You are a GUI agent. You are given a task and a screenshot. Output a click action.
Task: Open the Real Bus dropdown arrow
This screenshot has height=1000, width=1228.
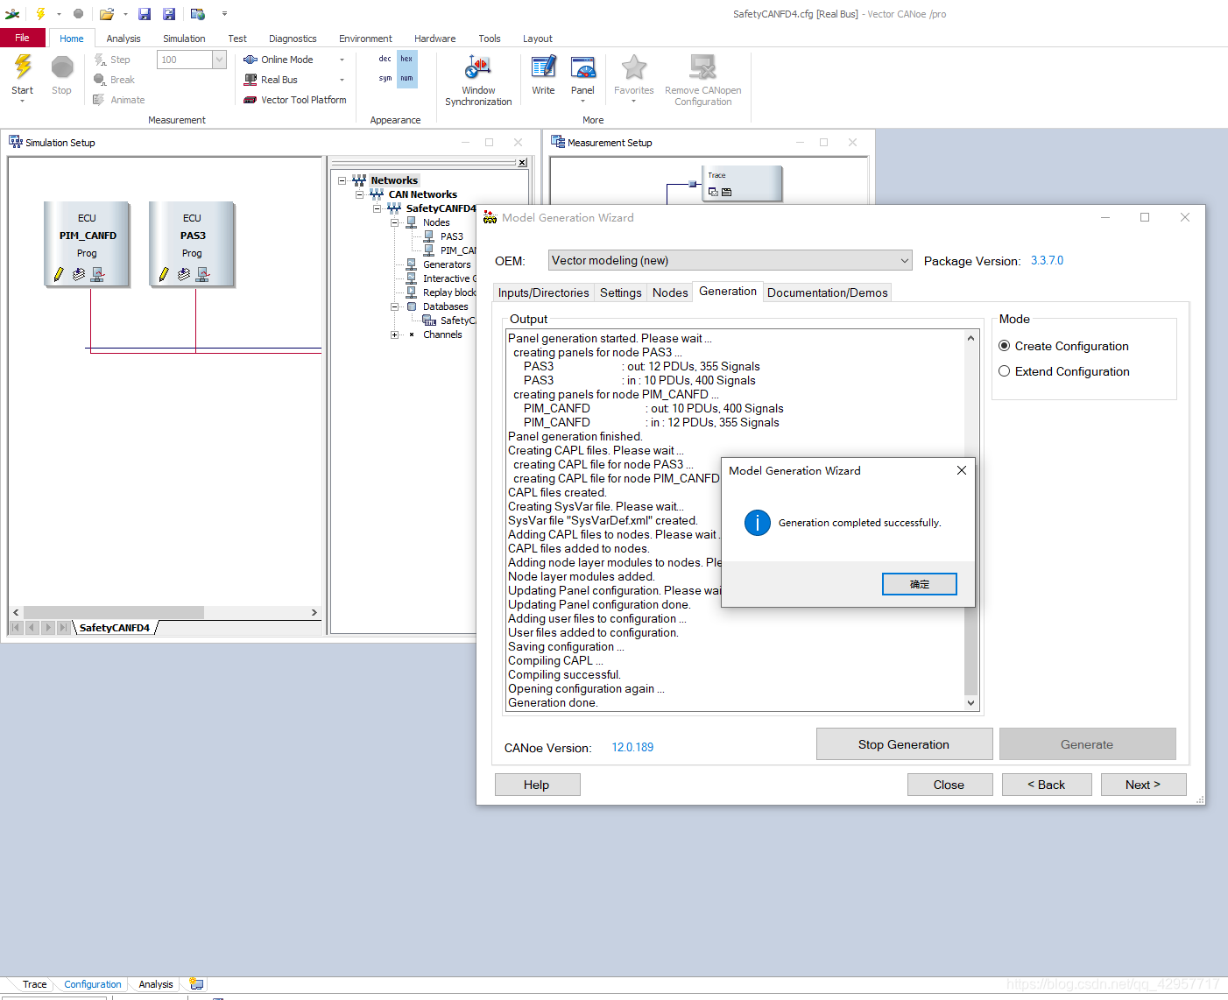pos(342,80)
